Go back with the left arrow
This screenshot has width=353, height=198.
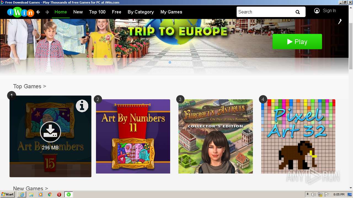38,12
